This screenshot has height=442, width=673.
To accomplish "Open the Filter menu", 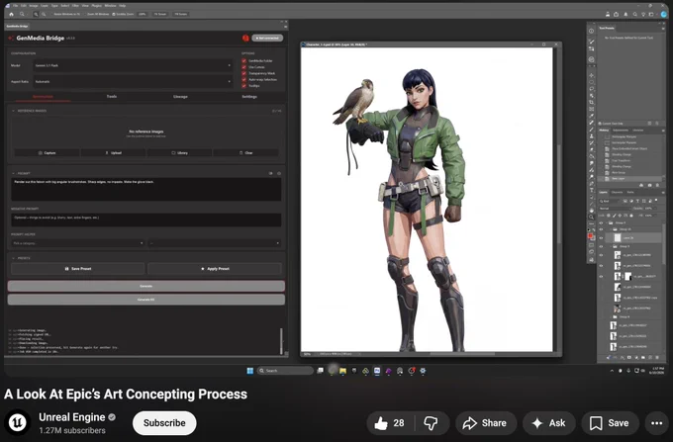I will click(75, 6).
